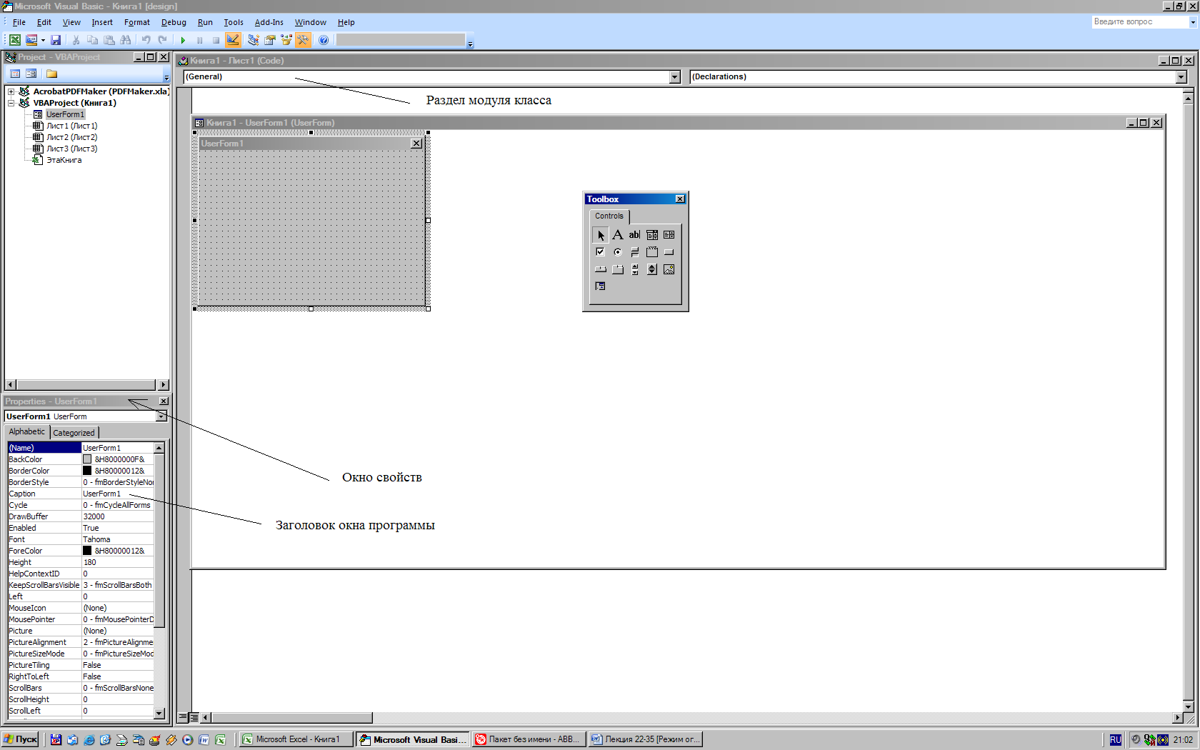Image resolution: width=1200 pixels, height=750 pixels.
Task: Pick the SpinButton control in Toolbox
Action: click(x=652, y=269)
